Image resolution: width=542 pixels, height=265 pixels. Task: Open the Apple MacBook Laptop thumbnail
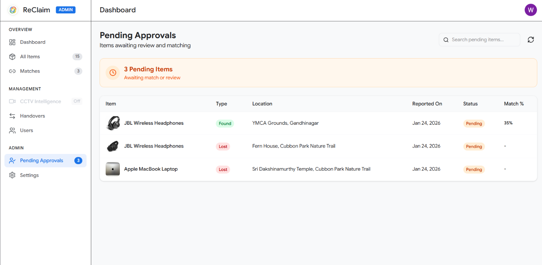[x=113, y=169]
